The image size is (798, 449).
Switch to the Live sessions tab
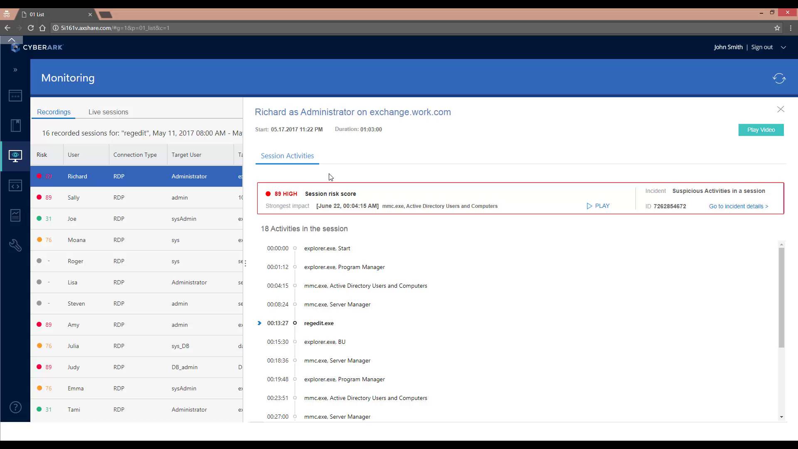click(108, 112)
